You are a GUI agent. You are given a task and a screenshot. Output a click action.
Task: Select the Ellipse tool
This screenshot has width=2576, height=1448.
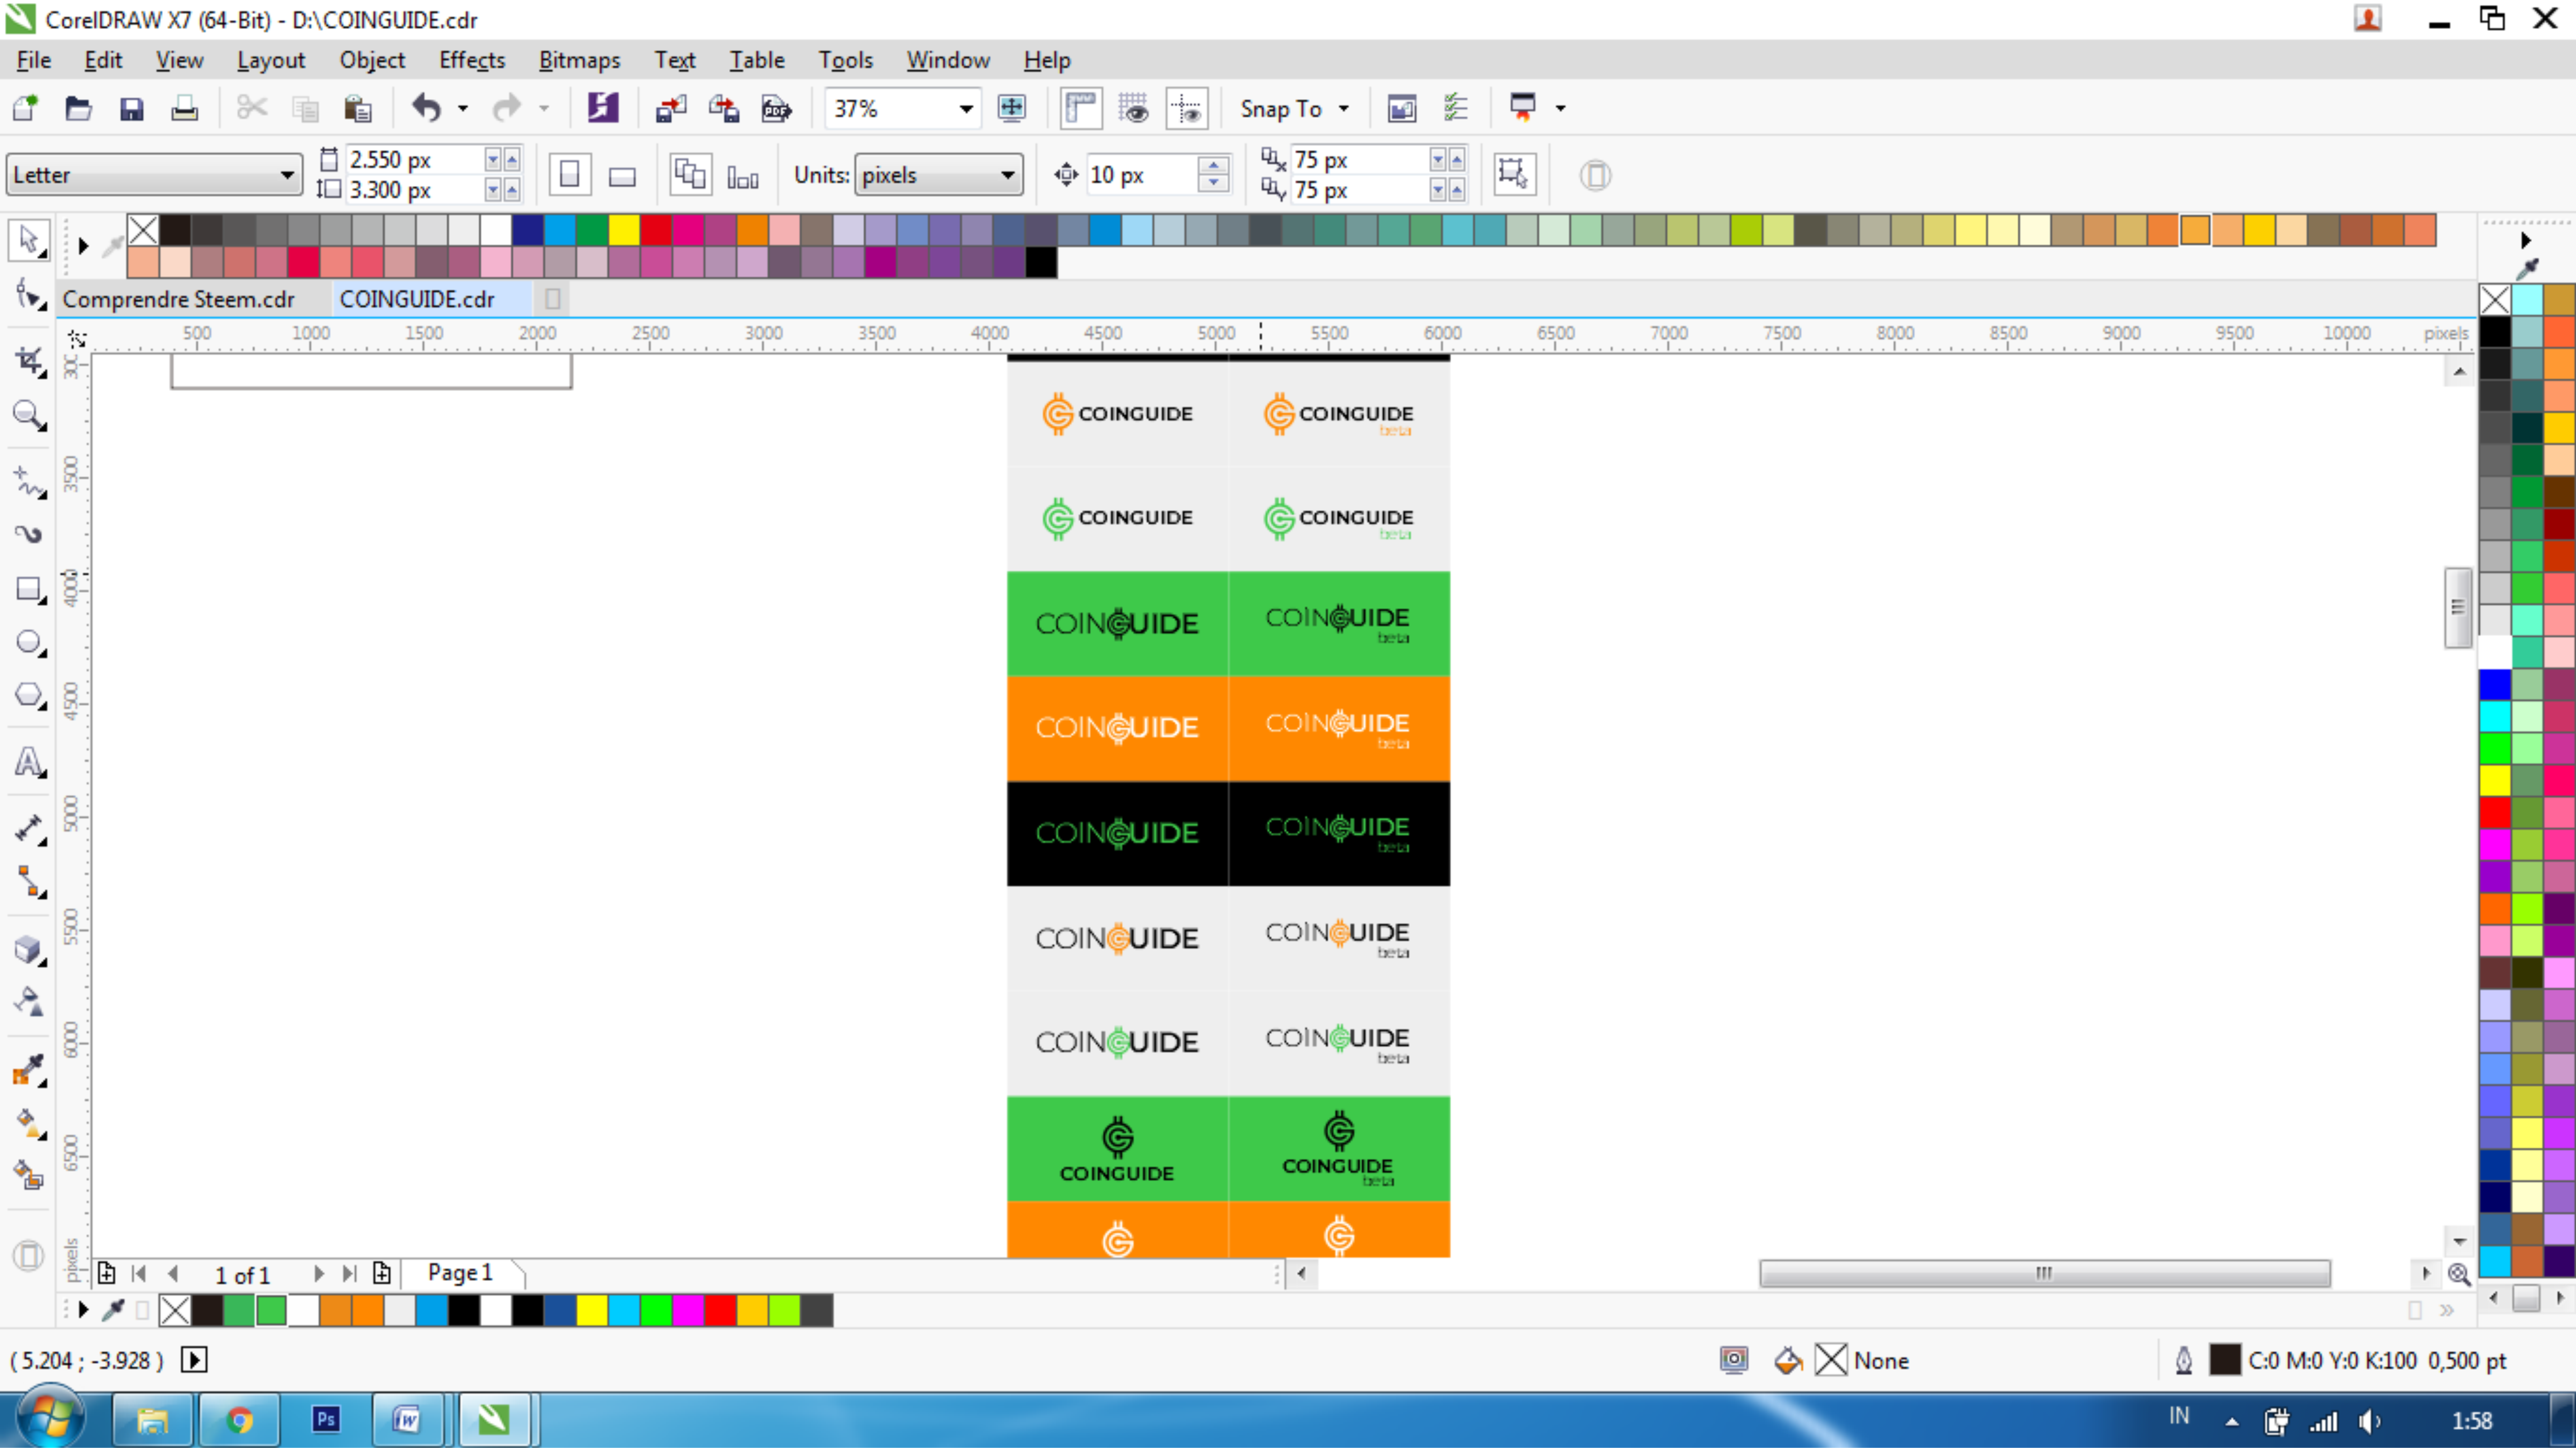(x=28, y=642)
